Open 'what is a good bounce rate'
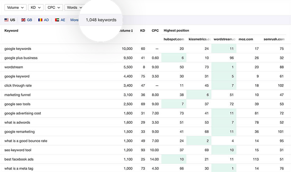 pyautogui.click(x=26, y=141)
